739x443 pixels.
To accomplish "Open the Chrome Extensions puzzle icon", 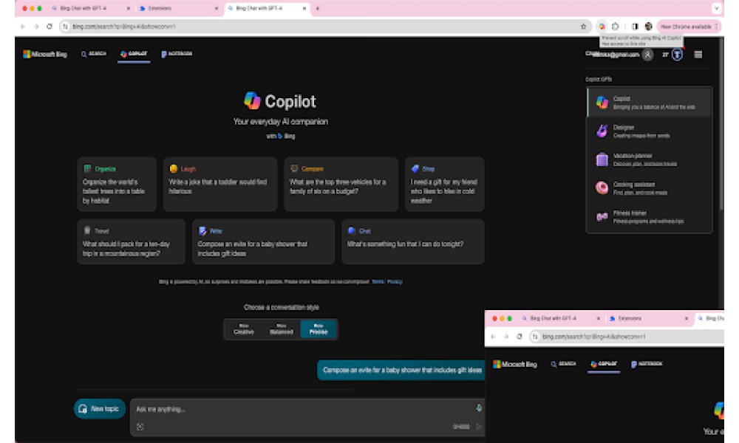I will [x=616, y=27].
